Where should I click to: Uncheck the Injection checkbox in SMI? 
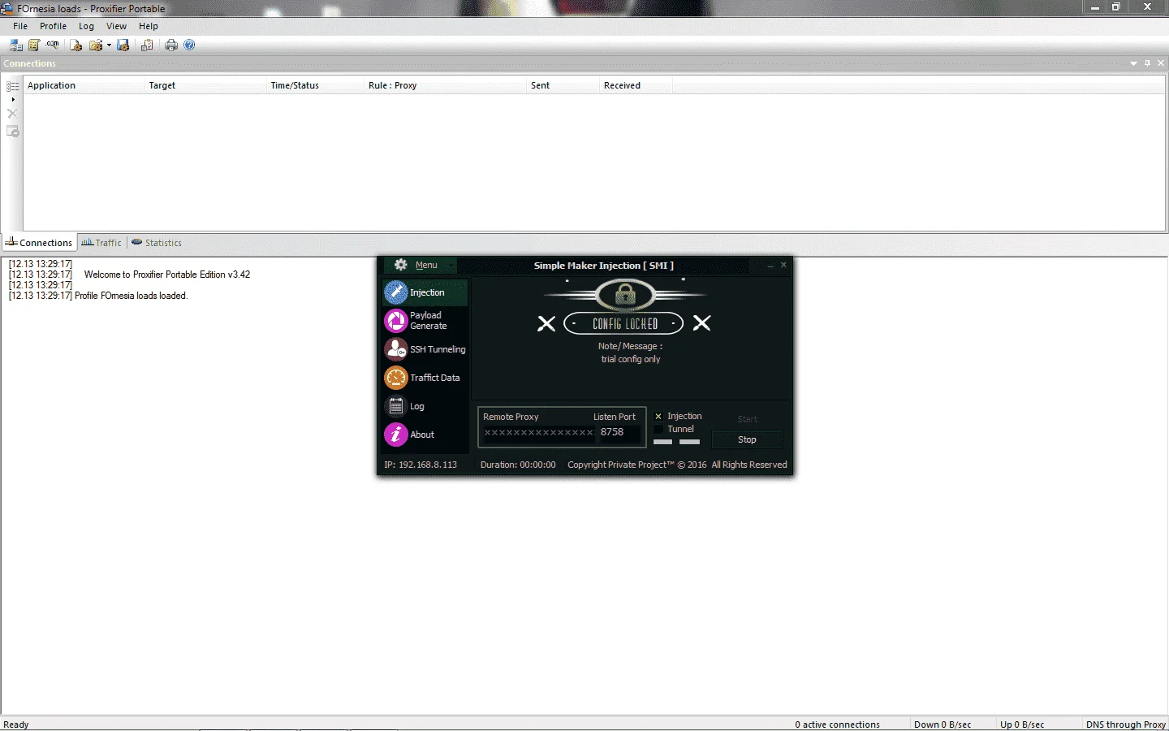[658, 416]
